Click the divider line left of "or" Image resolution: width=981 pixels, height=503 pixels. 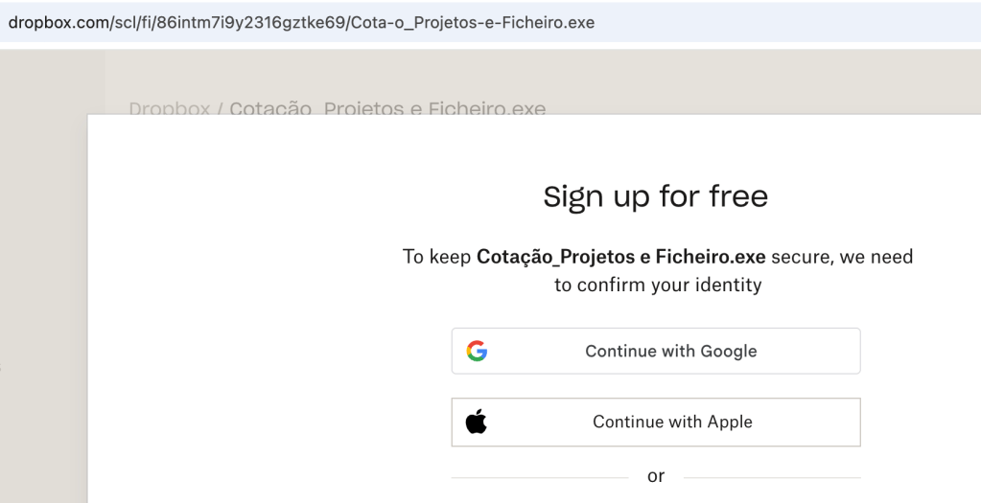(539, 476)
